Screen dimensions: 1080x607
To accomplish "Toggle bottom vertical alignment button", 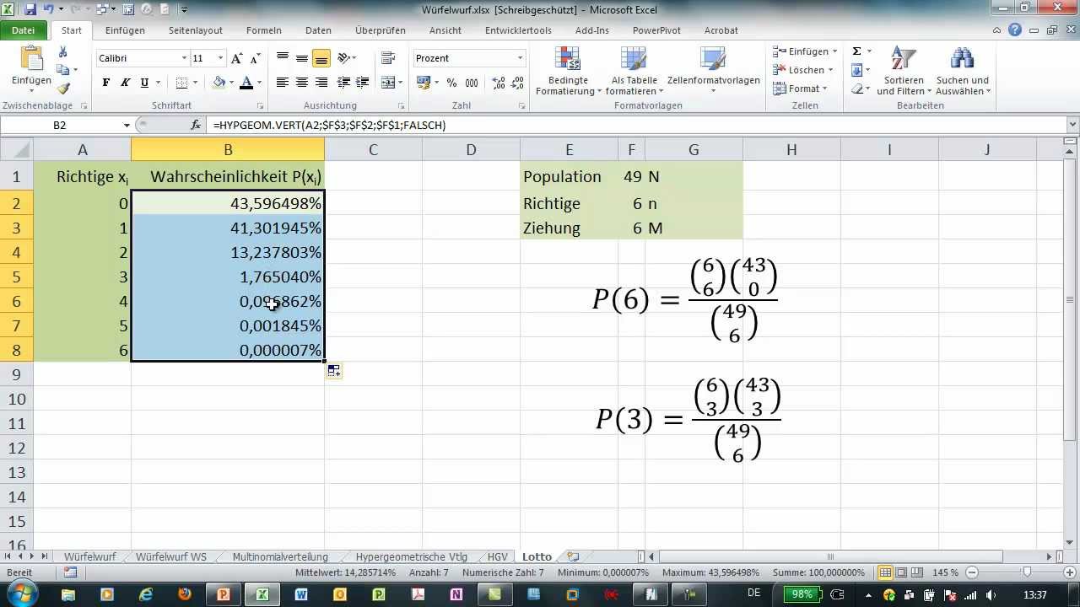I will point(321,58).
